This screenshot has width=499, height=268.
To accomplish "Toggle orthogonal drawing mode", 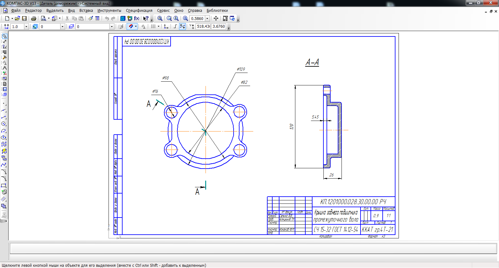I will click(x=175, y=26).
